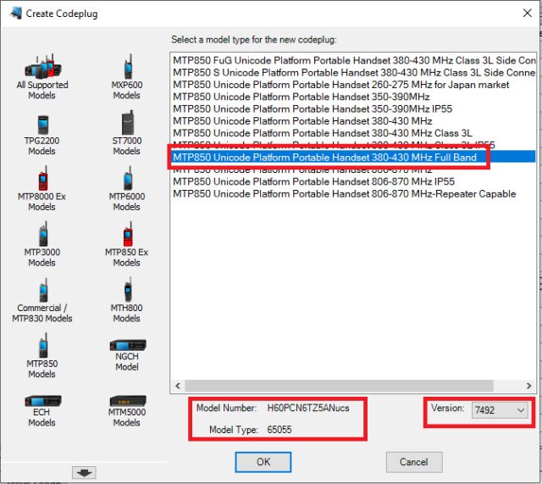Select the 380-430 MHz Class 3L model

point(354,133)
